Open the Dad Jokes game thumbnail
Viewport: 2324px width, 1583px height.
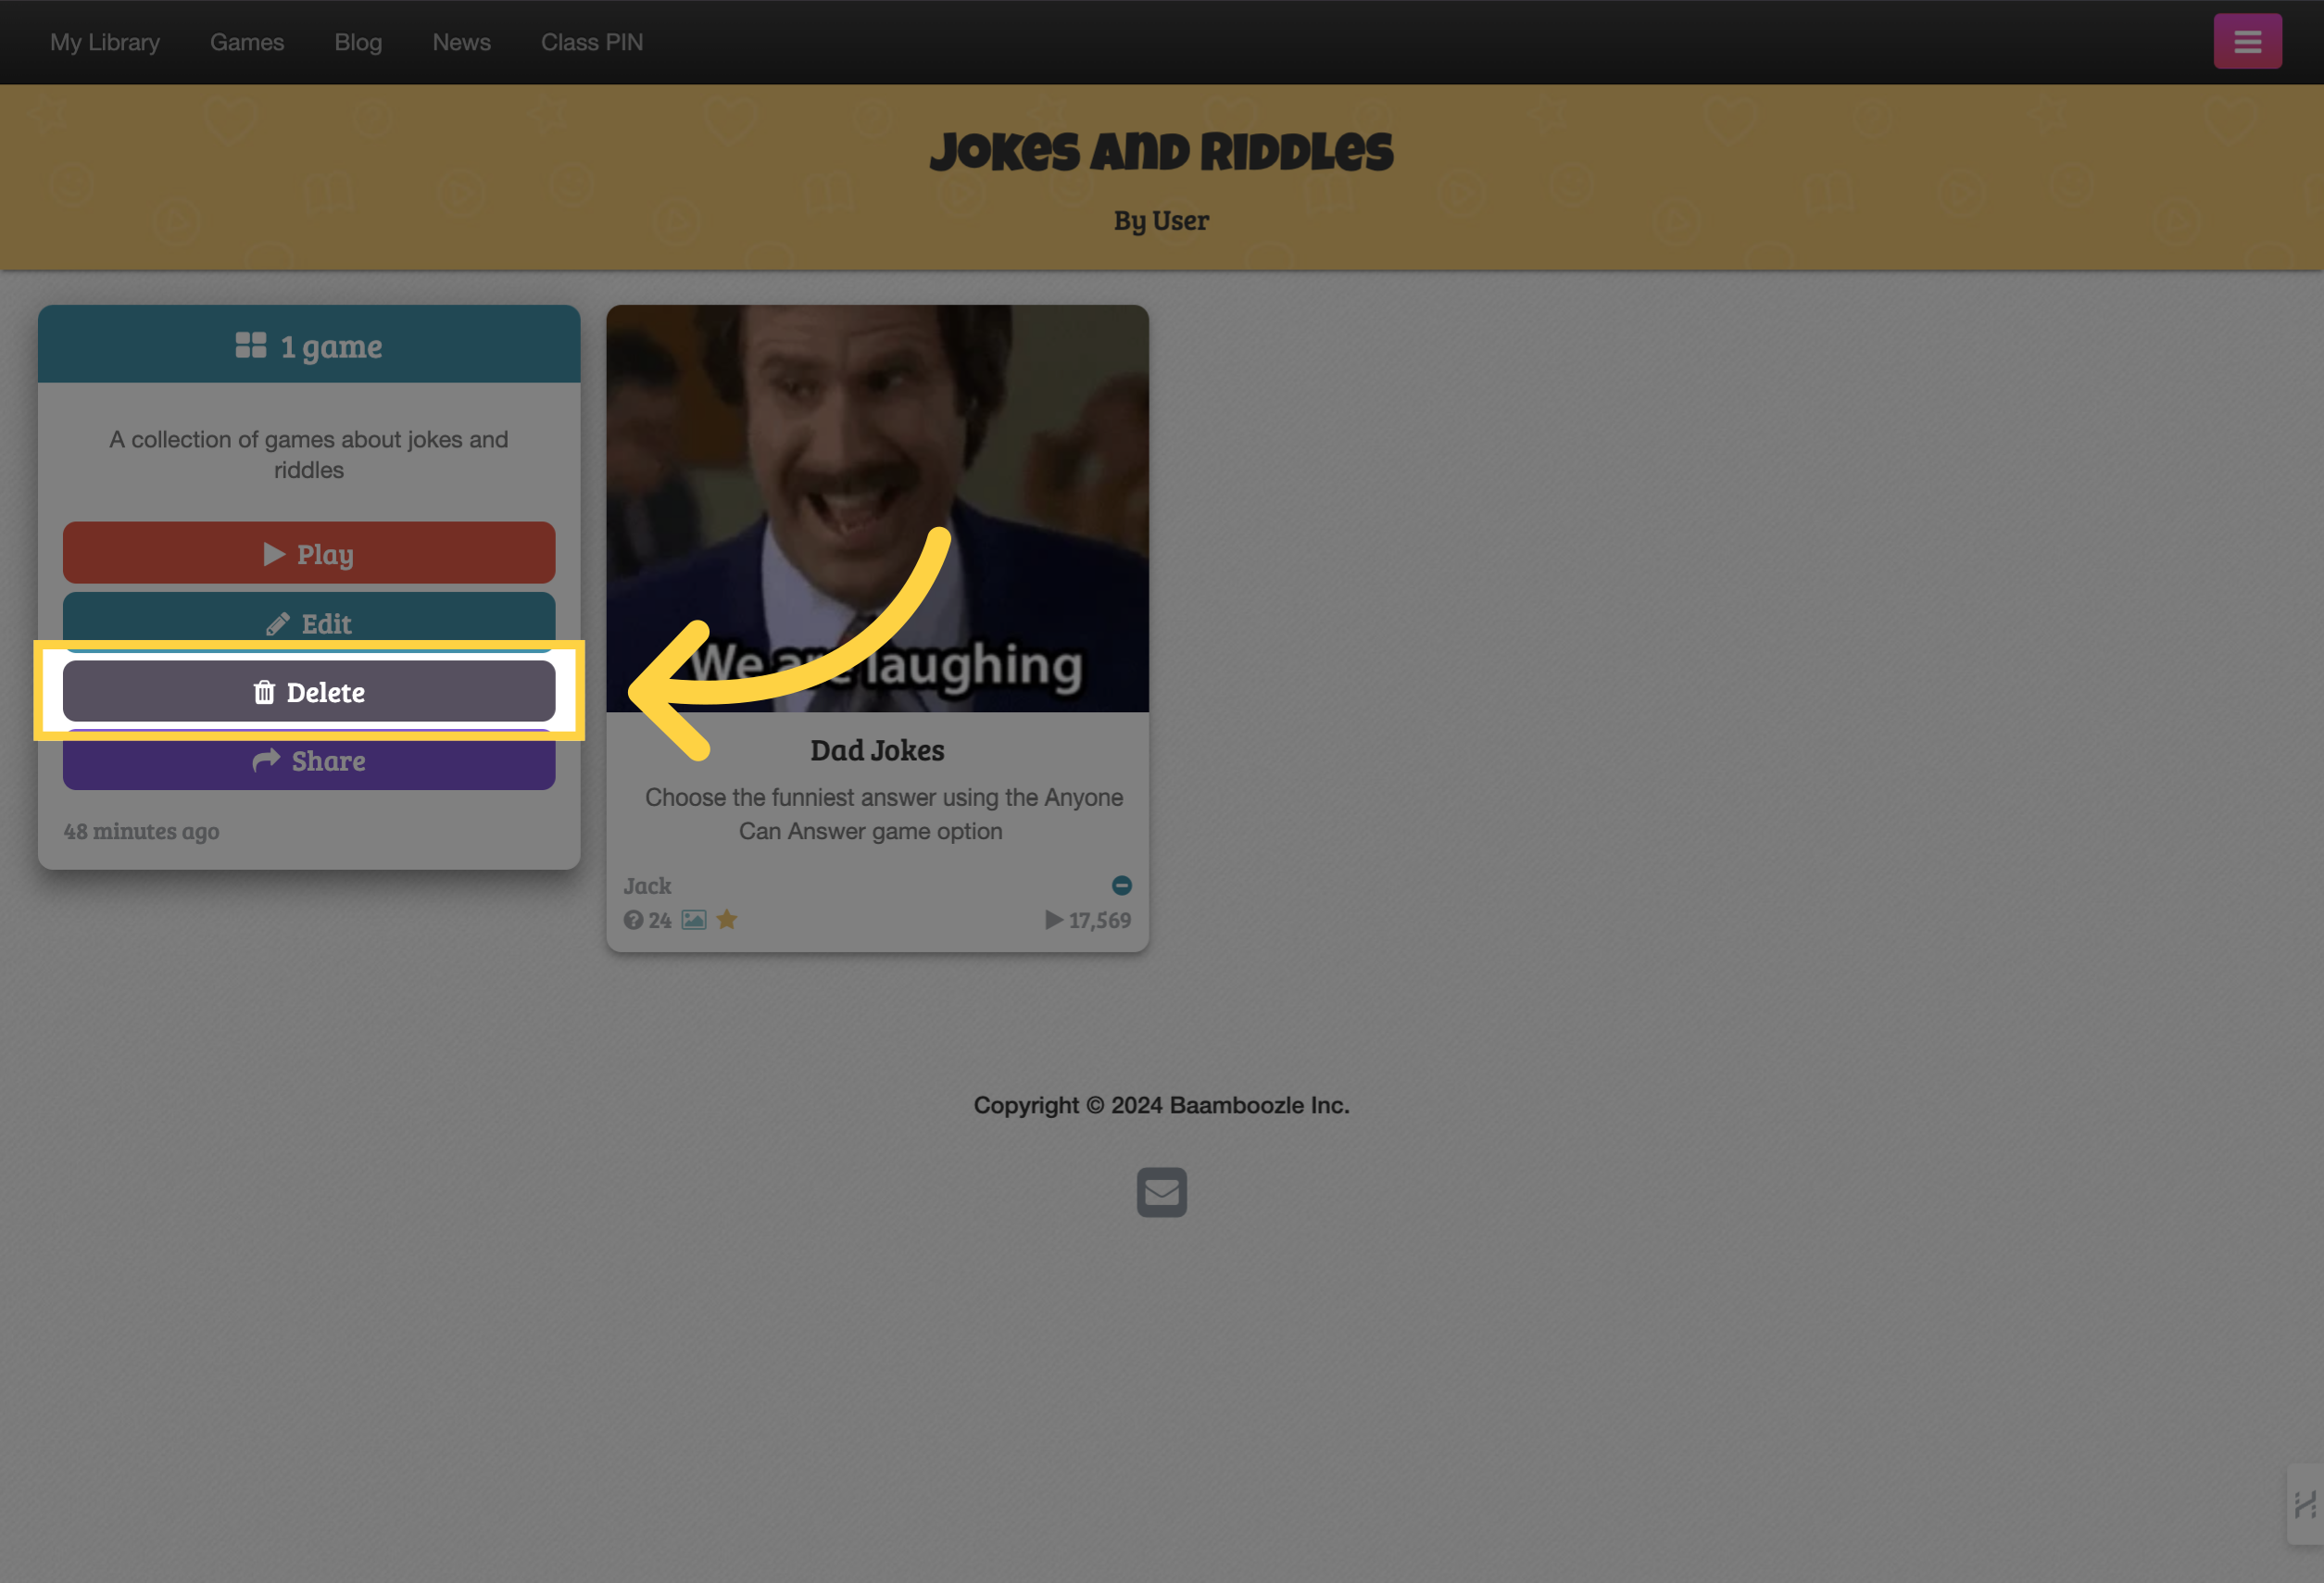pyautogui.click(x=877, y=508)
